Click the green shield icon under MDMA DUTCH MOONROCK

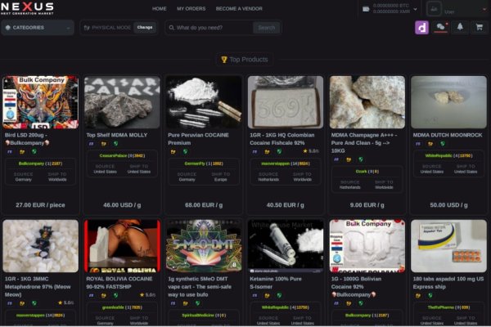pos(443,144)
